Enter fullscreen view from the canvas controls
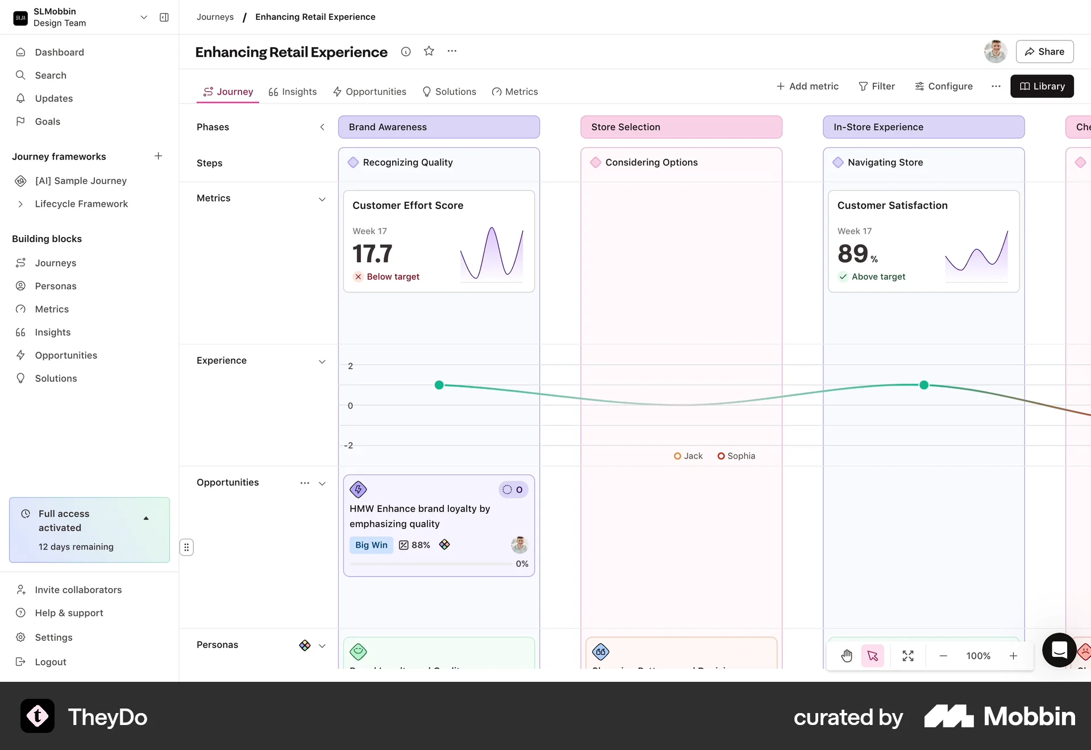This screenshot has width=1091, height=750. coord(907,656)
